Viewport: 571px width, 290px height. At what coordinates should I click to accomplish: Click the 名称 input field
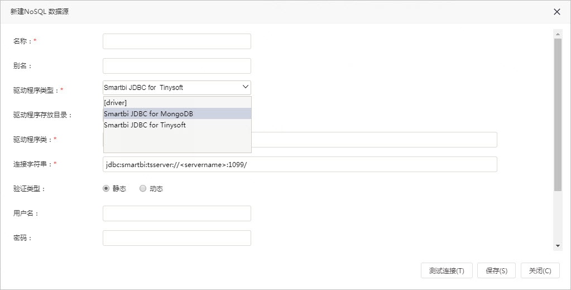pyautogui.click(x=176, y=41)
